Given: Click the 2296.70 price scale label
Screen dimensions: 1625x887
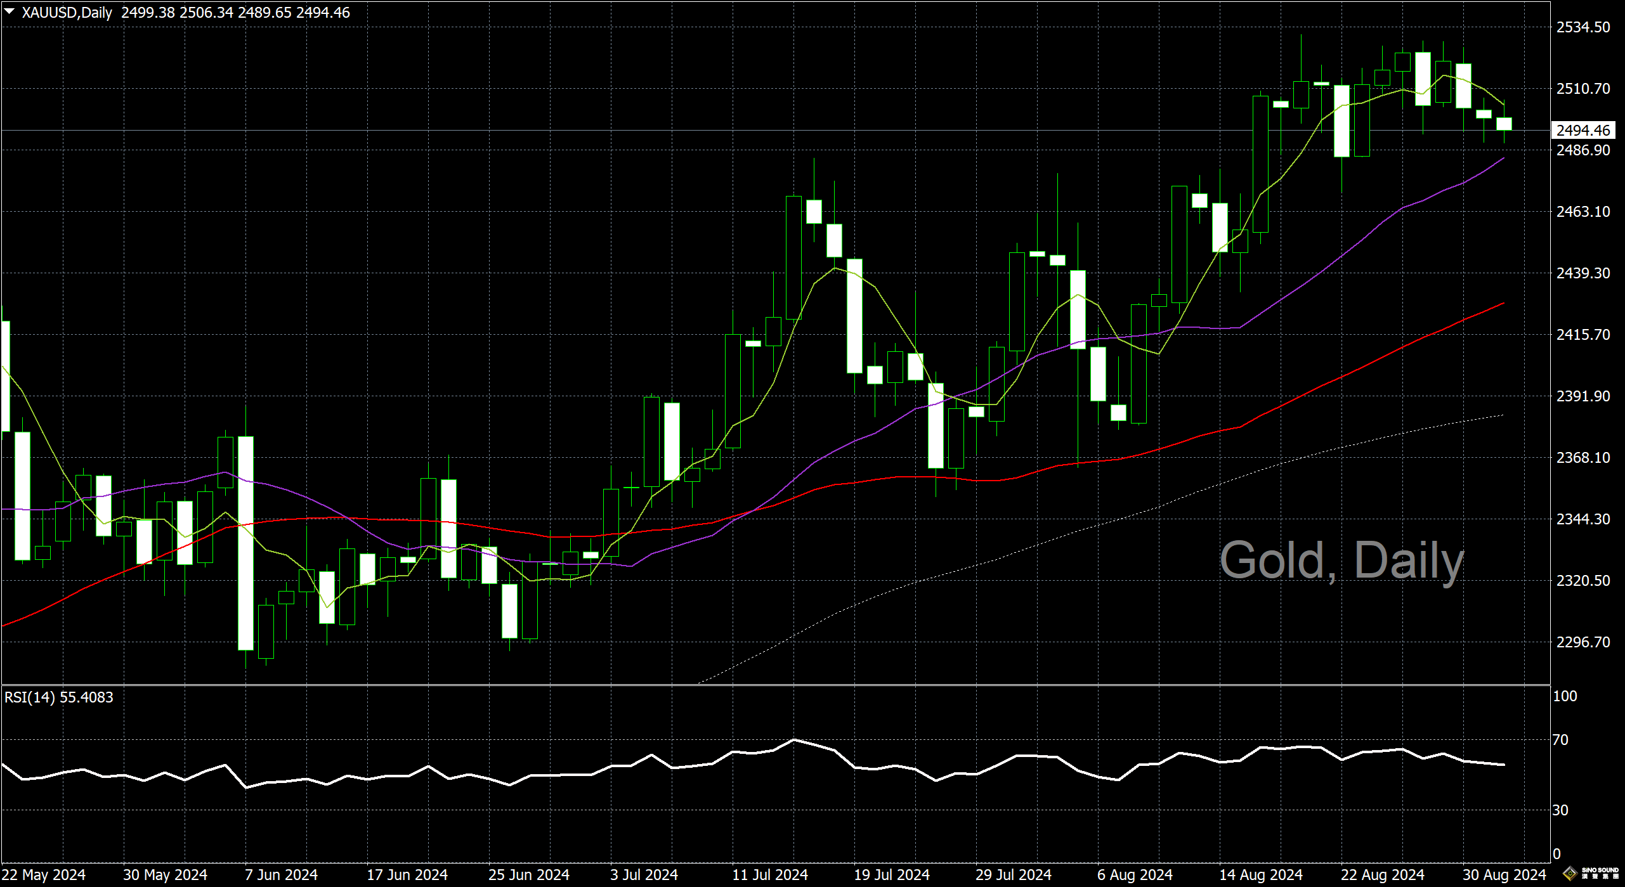Looking at the screenshot, I should (1583, 642).
